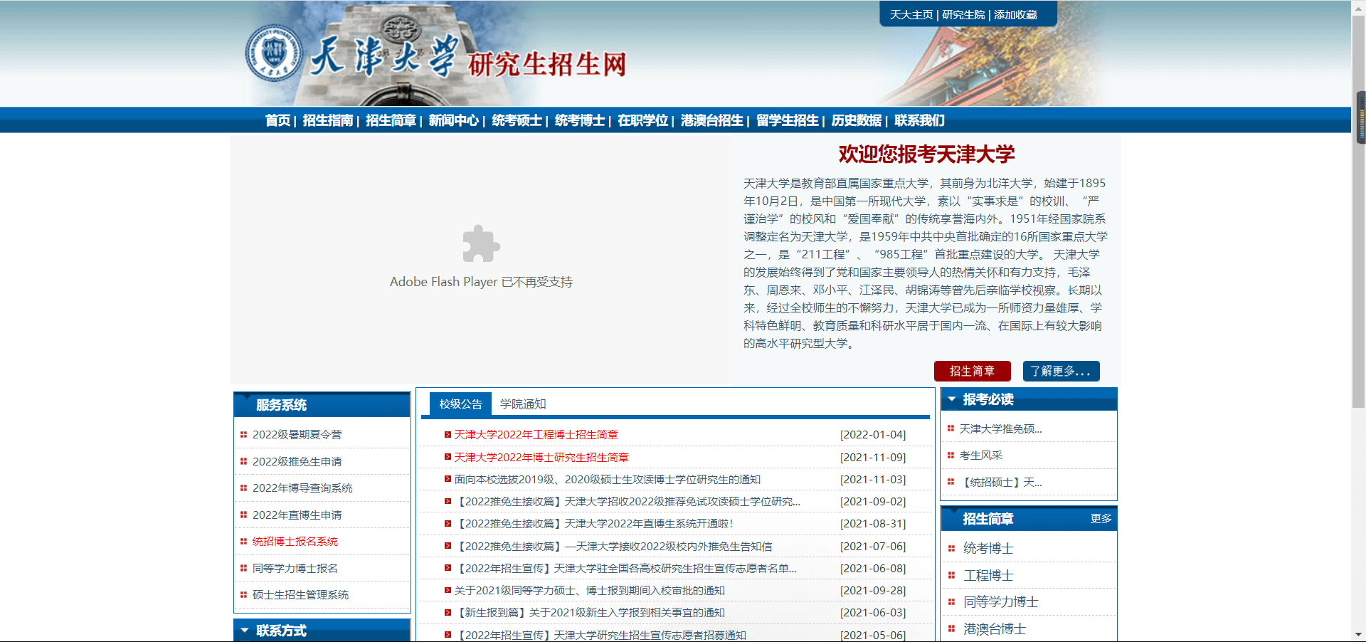Viewport: 1366px width, 642px height.
Task: Switch to the 校级公告 tab
Action: click(460, 404)
